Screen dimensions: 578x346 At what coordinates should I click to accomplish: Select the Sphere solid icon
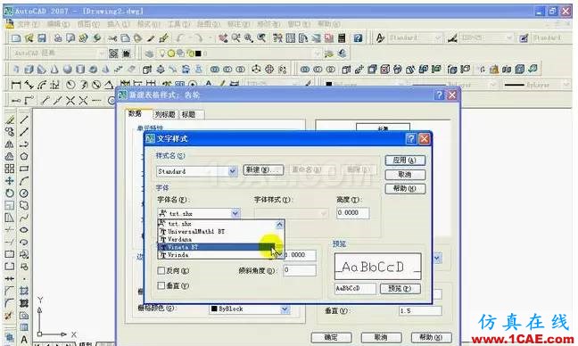[67, 70]
